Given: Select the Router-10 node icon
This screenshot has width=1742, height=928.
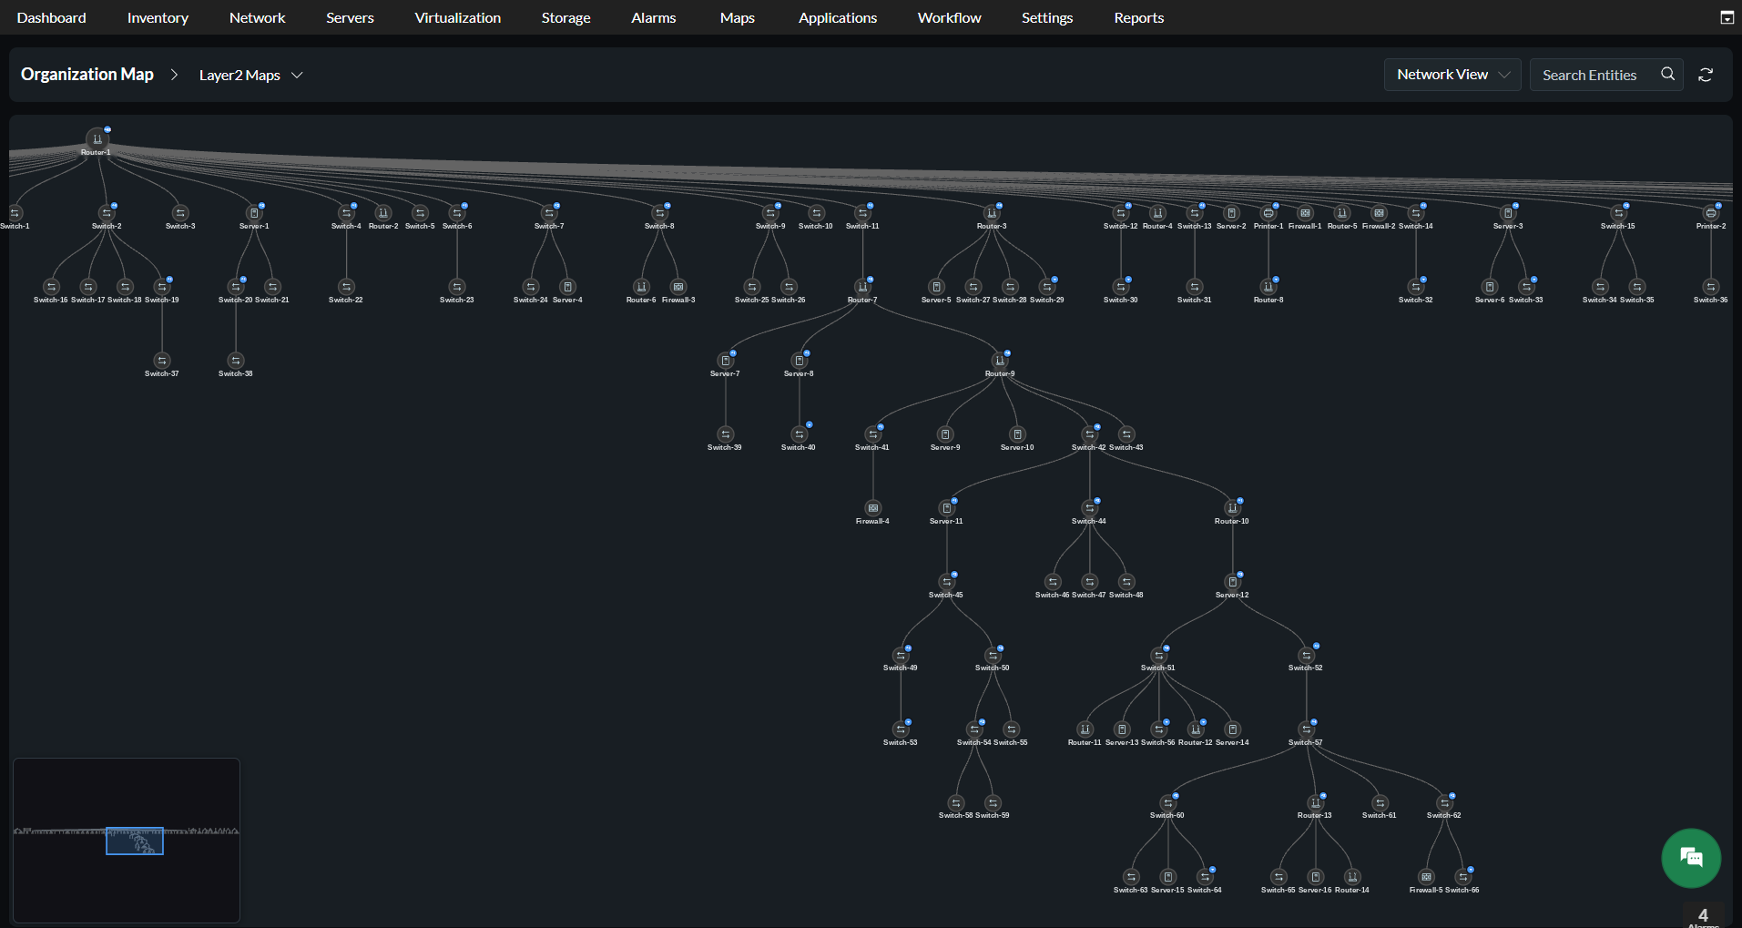Looking at the screenshot, I should [1233, 508].
